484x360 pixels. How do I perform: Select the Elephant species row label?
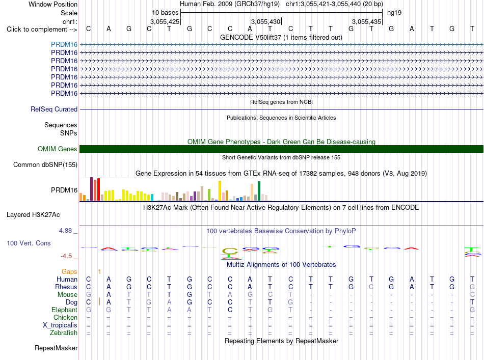coord(65,310)
